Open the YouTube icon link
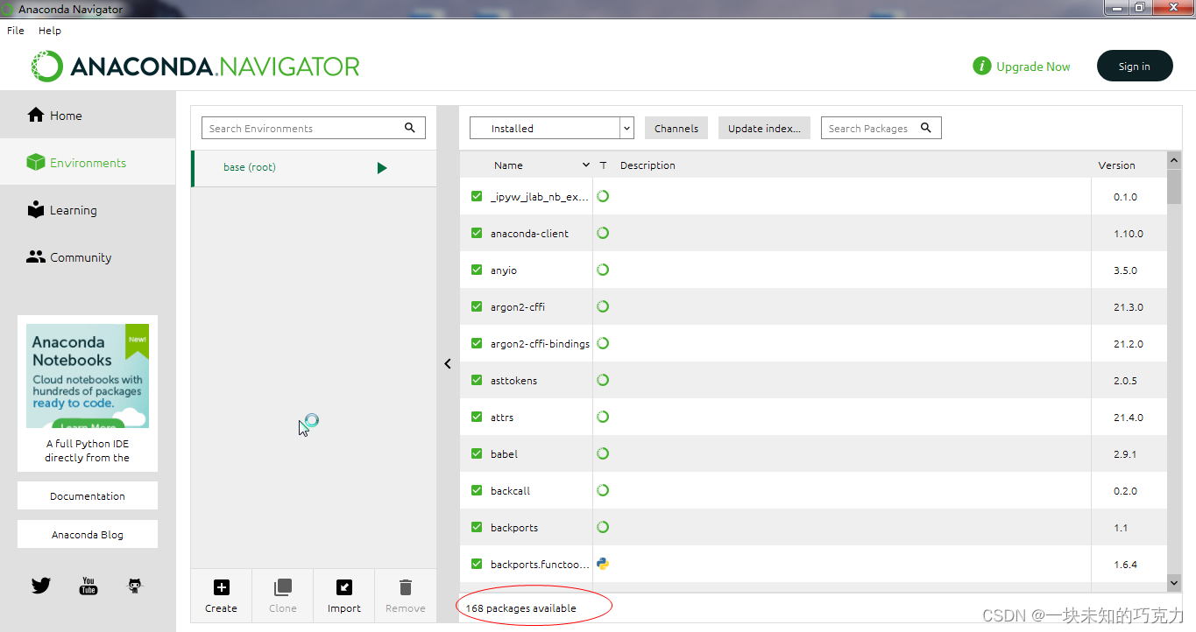The height and width of the screenshot is (632, 1196). click(x=88, y=586)
